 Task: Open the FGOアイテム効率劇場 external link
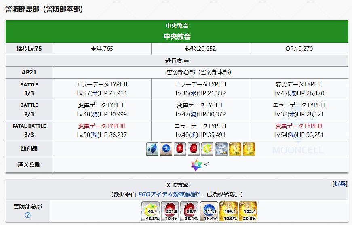point(169,194)
